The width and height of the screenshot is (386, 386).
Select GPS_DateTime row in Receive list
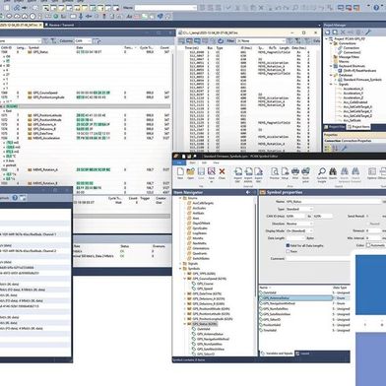(x=86, y=134)
